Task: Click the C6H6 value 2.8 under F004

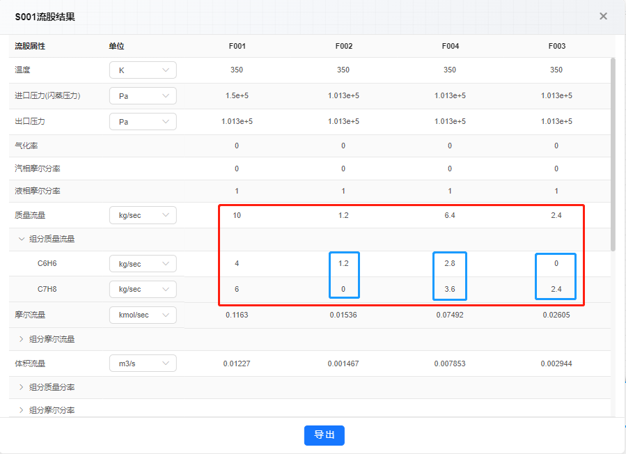Action: click(x=450, y=263)
